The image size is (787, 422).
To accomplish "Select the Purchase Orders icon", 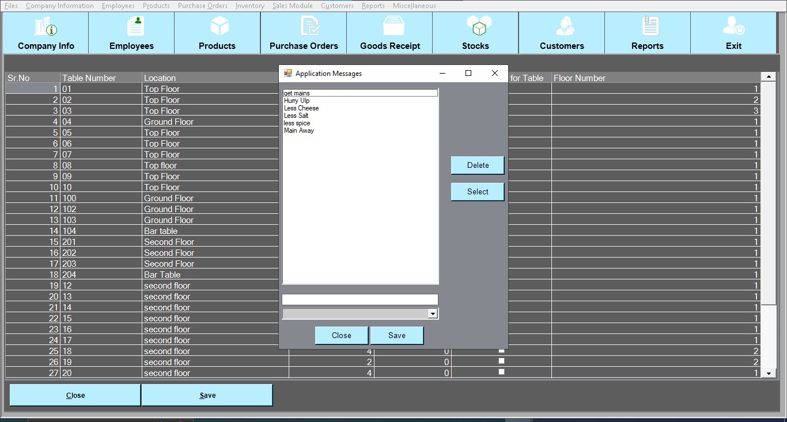I will (x=309, y=26).
